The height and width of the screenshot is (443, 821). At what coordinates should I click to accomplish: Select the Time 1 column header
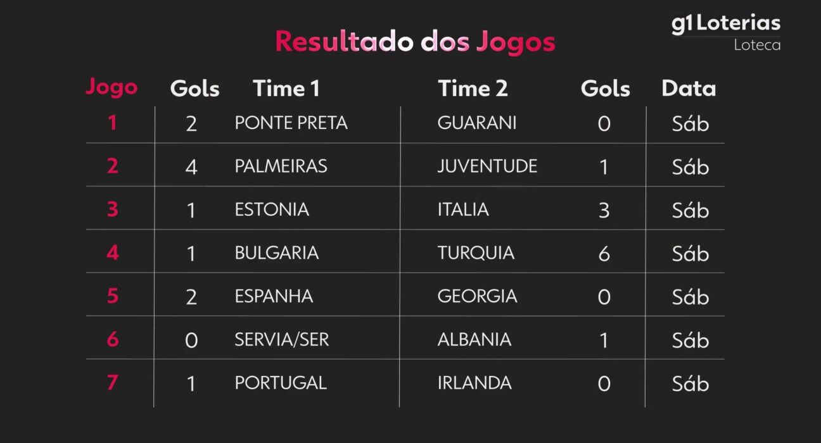coord(286,89)
